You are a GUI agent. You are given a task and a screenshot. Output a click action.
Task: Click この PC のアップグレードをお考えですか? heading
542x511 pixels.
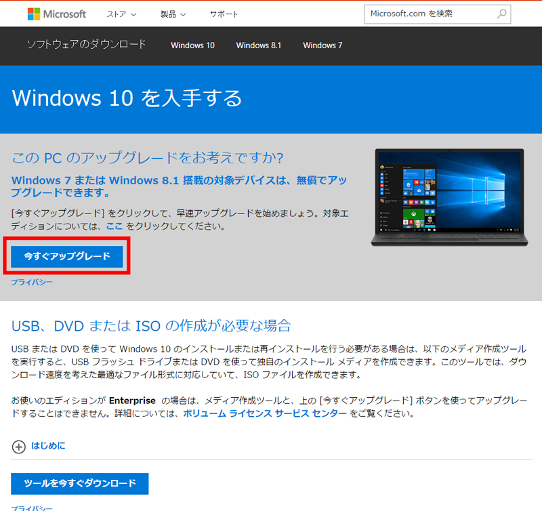point(148,158)
